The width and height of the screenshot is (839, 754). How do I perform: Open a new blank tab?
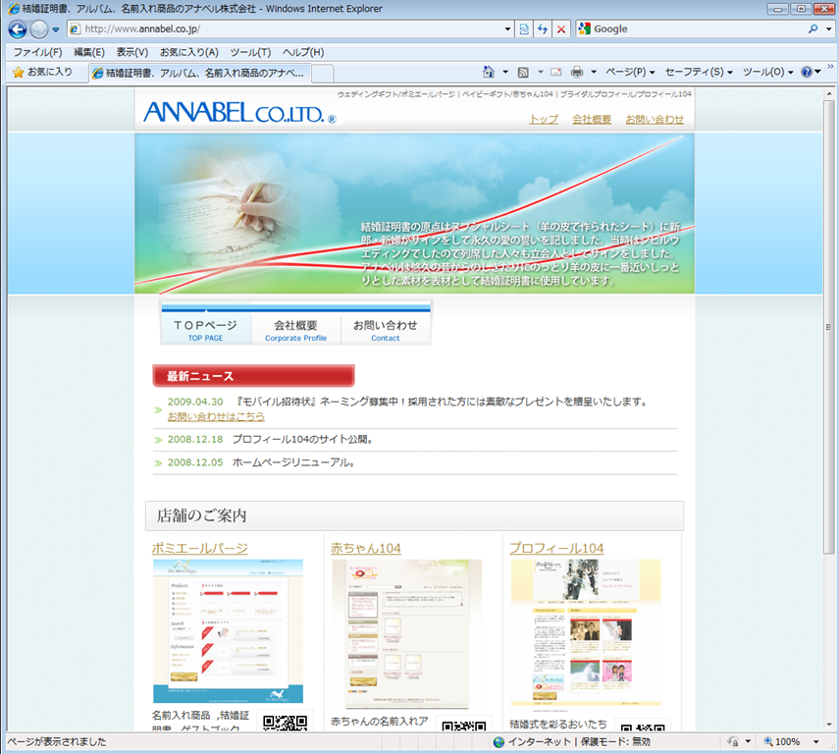322,74
